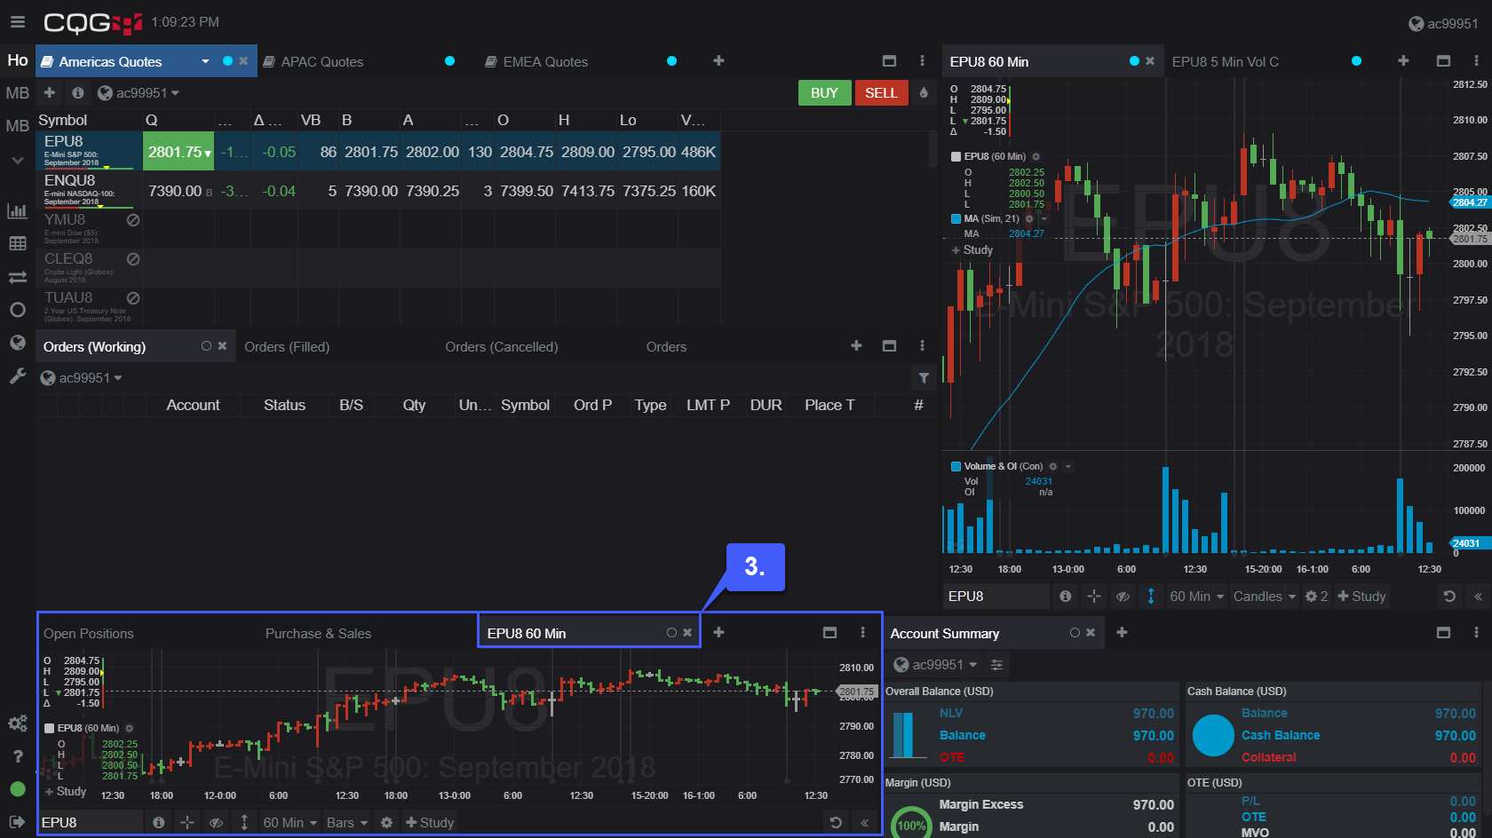The height and width of the screenshot is (838, 1492).
Task: Enable crosshair cursor on top chart
Action: point(1094,597)
